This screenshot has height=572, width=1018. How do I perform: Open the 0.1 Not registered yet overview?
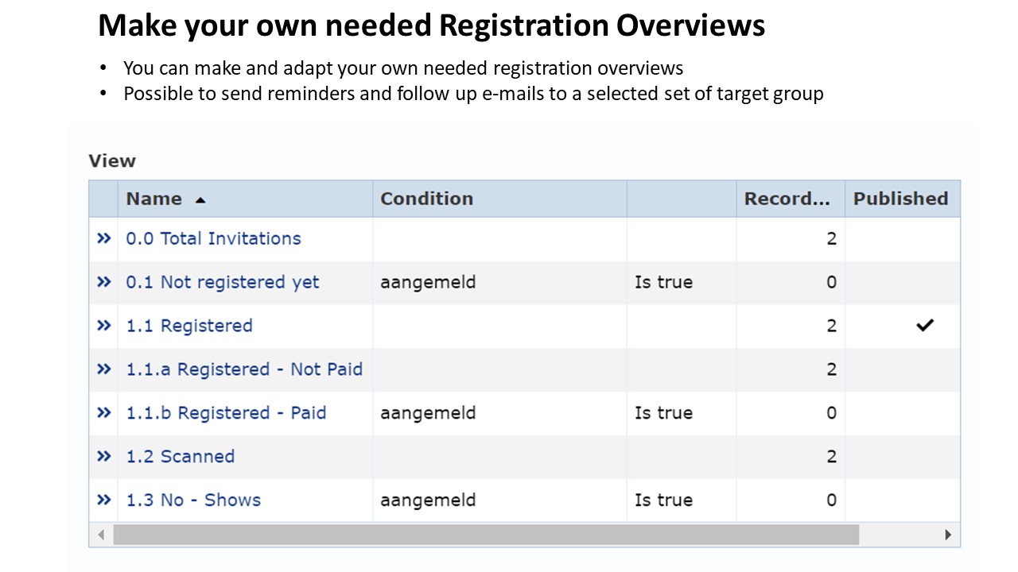(222, 281)
